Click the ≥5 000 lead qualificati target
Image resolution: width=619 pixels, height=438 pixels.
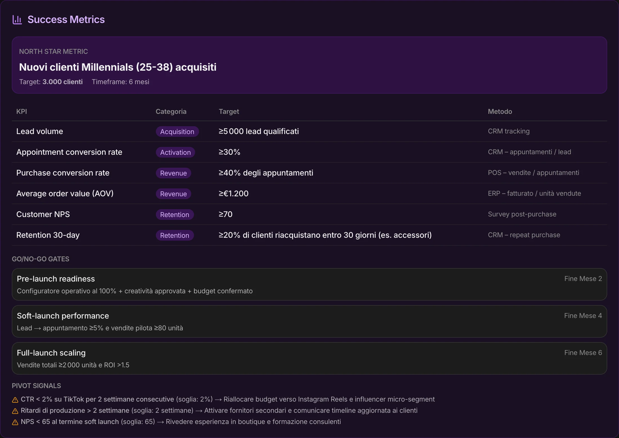(259, 131)
